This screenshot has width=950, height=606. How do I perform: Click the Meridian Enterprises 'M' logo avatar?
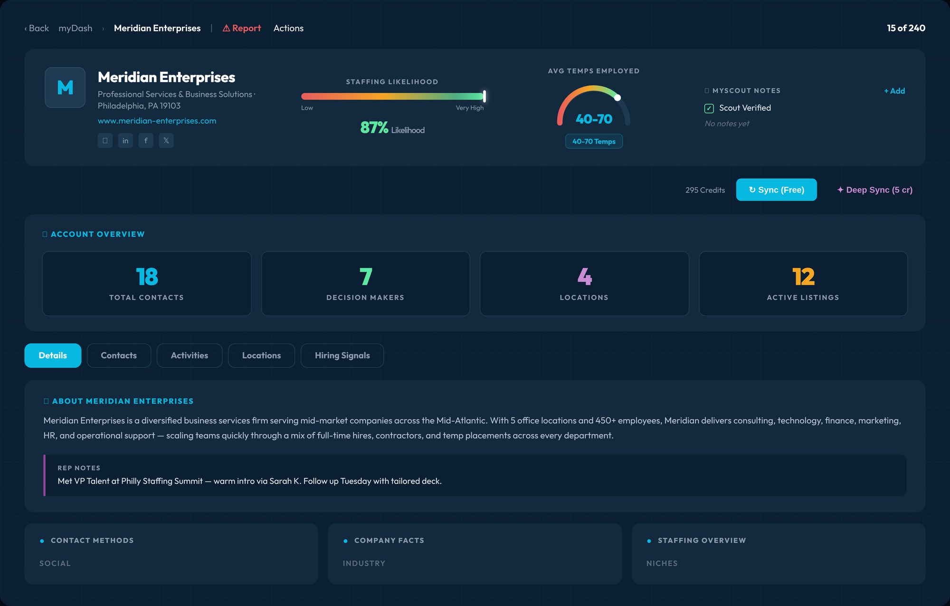(x=65, y=87)
